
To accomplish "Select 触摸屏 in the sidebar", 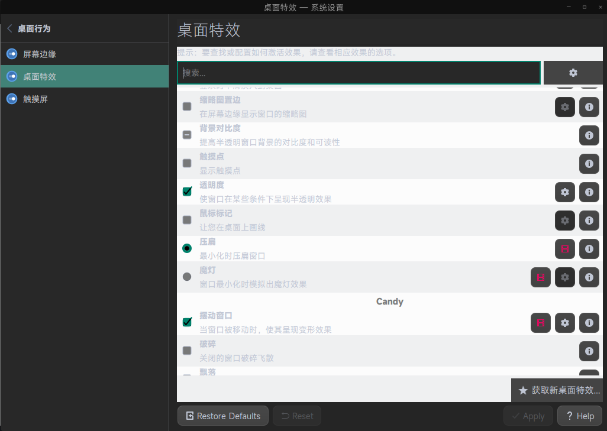I will coord(85,99).
